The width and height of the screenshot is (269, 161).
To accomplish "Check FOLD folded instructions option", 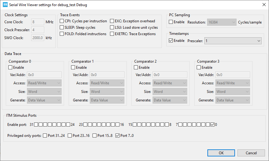I will 62,34.
